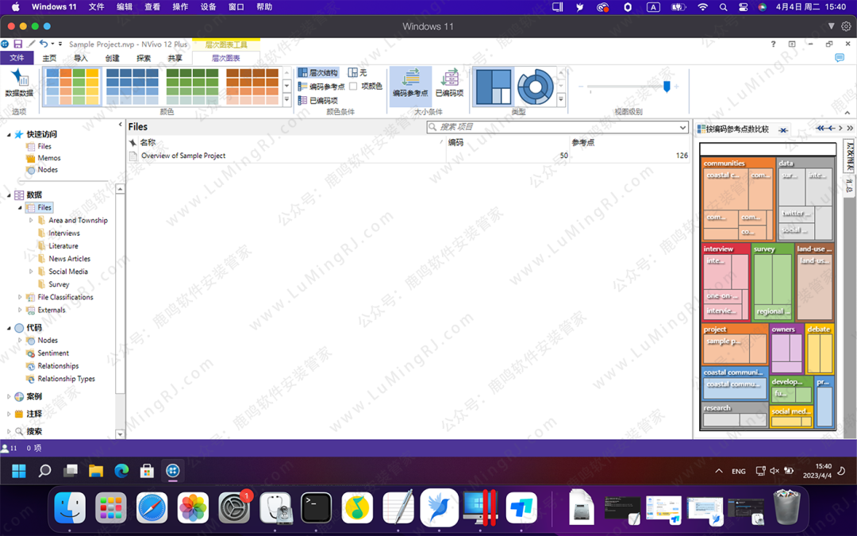Open the search items dropdown arrow
This screenshot has height=536, width=857.
coord(682,127)
